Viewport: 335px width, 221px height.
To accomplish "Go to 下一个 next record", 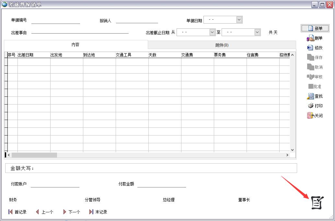I will [72, 212].
